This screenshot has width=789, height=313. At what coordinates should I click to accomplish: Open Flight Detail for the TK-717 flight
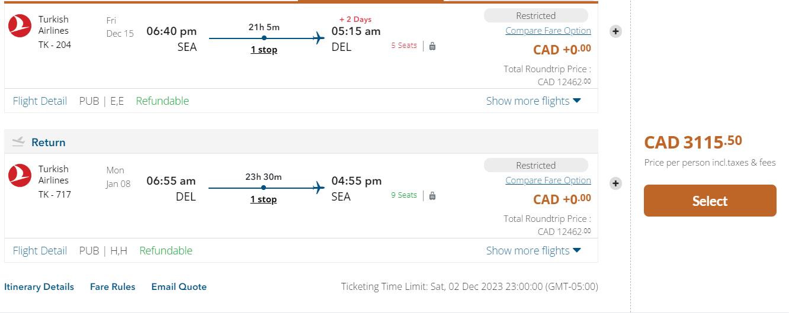pyautogui.click(x=40, y=251)
